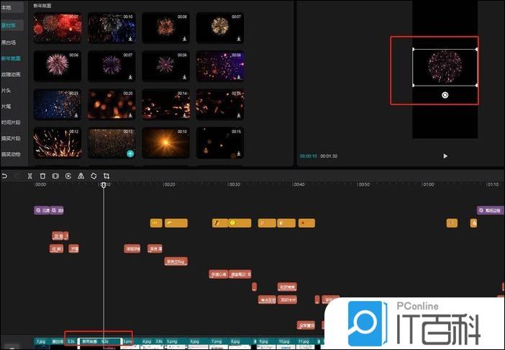Select the purple firework 00:07 thumbnail
The width and height of the screenshot is (505, 350).
(x=112, y=66)
